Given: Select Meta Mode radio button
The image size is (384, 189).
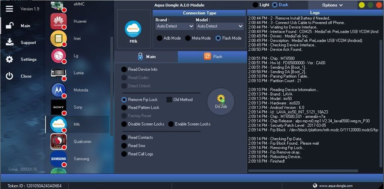Looking at the screenshot, I should pos(188,38).
